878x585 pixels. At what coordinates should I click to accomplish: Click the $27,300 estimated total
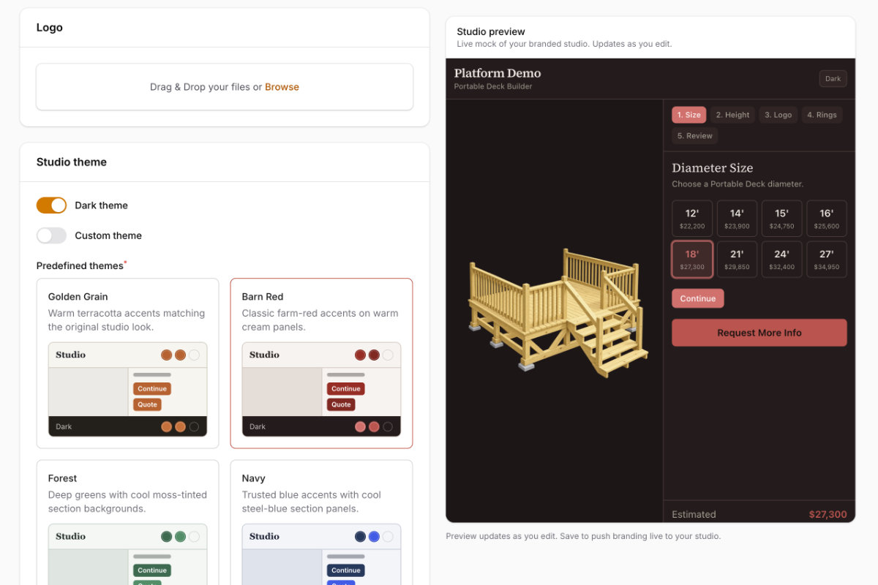(828, 514)
